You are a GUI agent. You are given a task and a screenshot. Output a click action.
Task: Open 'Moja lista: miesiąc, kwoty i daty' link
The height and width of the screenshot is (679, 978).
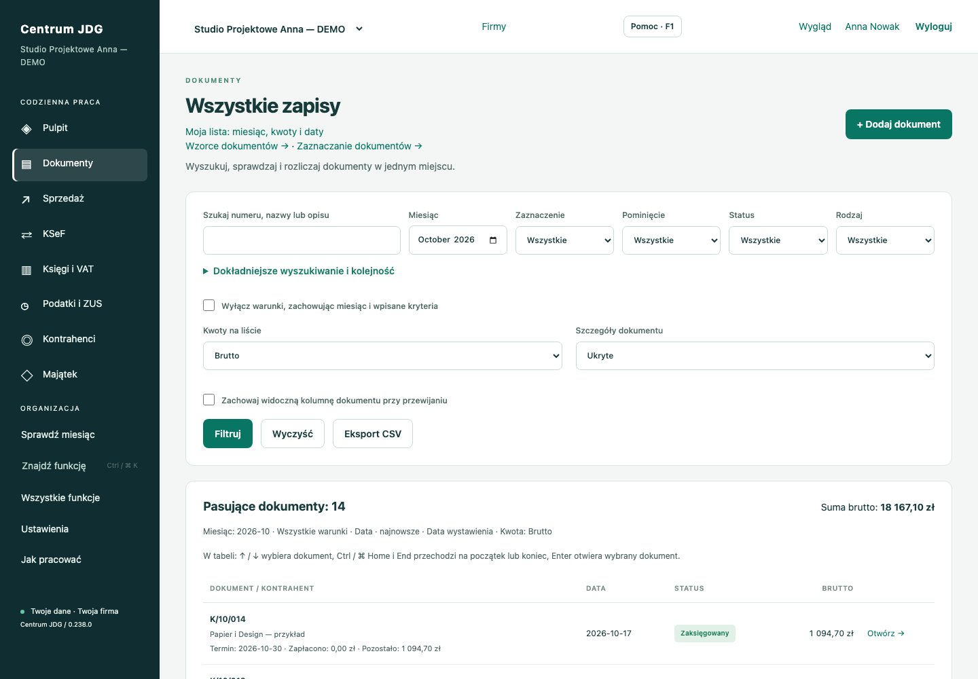tap(255, 132)
